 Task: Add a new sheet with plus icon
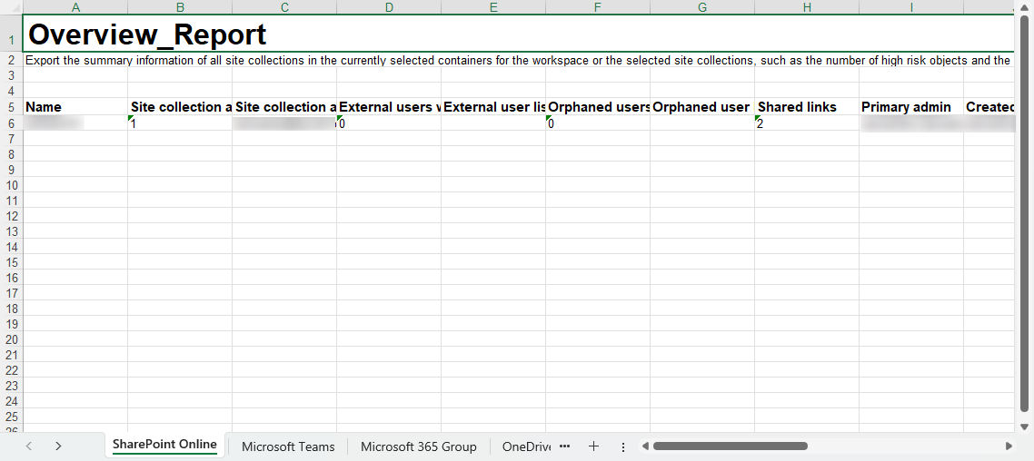[x=593, y=446]
